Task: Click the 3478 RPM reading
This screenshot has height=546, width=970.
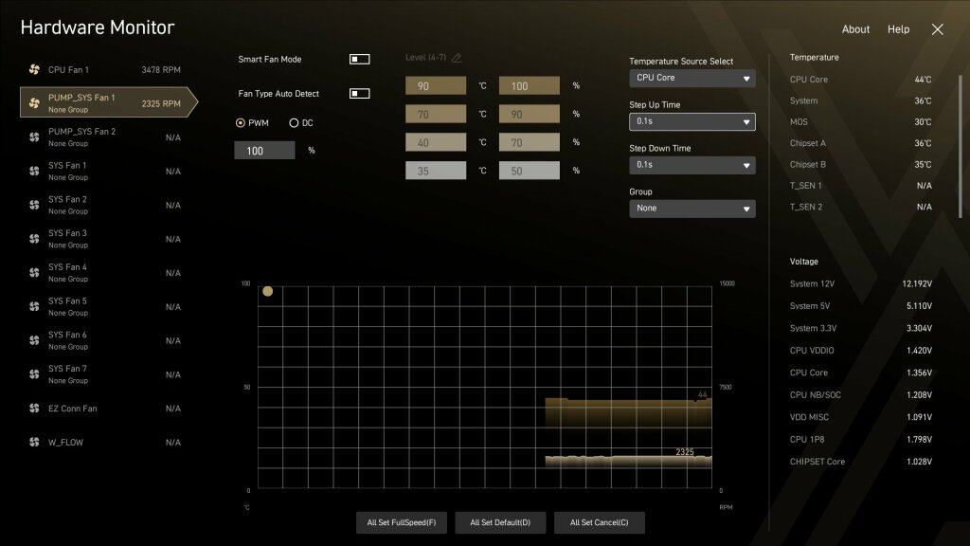Action: [x=161, y=70]
